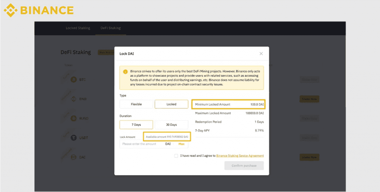Check the agreement checkbox
The height and width of the screenshot is (192, 380).
tap(176, 156)
